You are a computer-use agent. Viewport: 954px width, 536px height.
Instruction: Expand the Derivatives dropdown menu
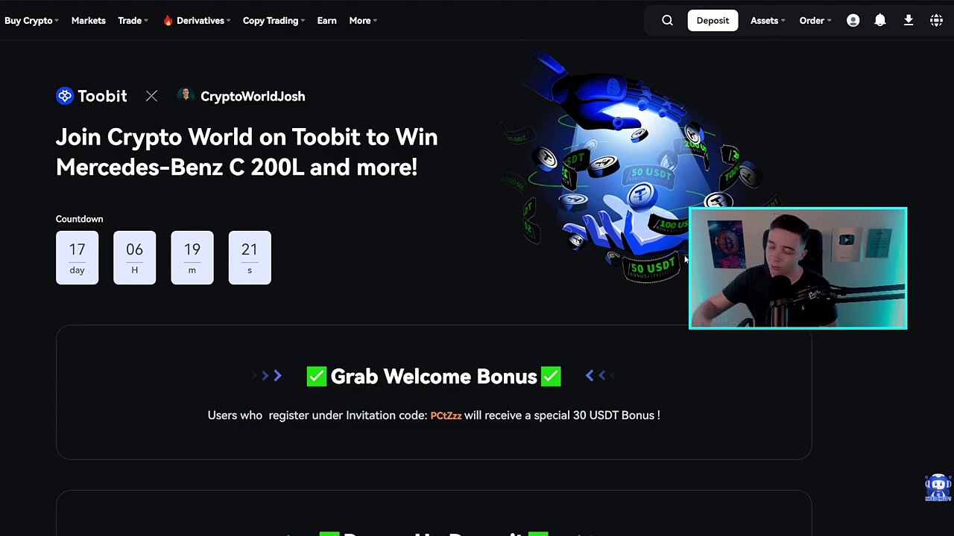[x=197, y=21]
